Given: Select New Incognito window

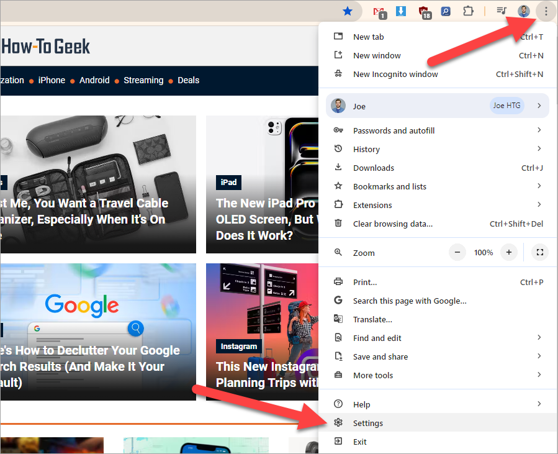Looking at the screenshot, I should [395, 74].
